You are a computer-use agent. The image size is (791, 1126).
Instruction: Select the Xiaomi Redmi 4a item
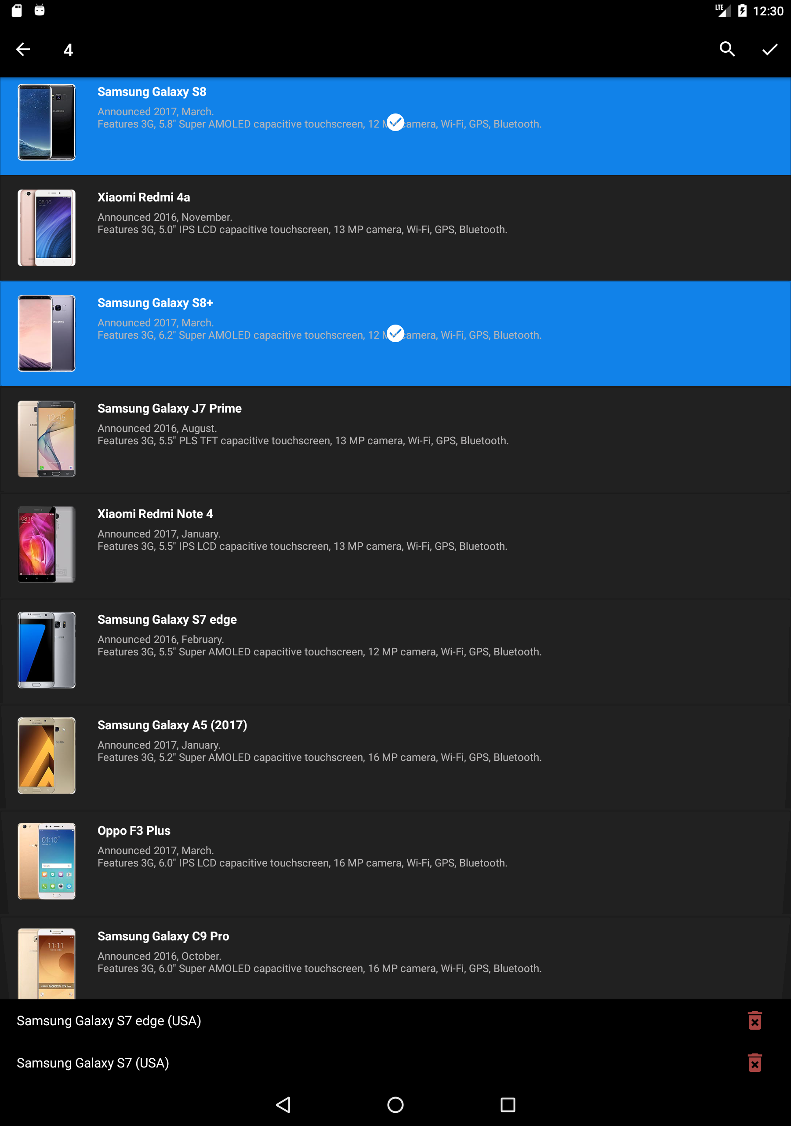click(395, 228)
